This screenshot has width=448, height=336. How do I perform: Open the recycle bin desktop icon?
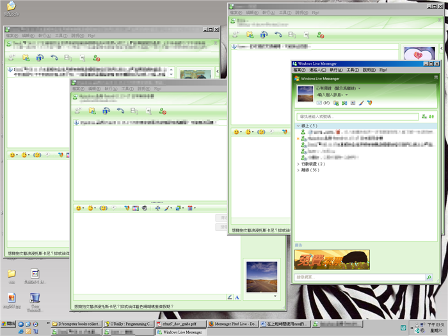[35, 299]
